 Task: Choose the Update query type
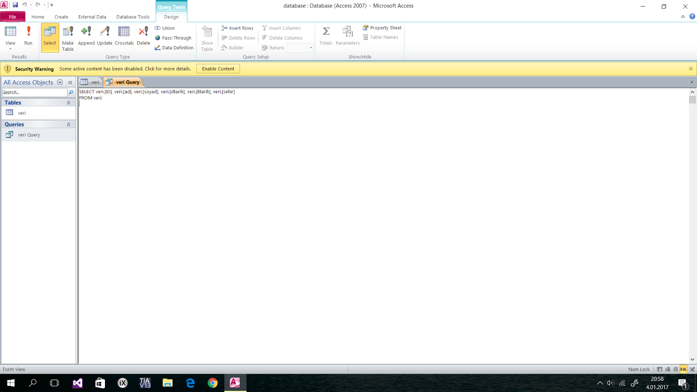click(x=105, y=36)
